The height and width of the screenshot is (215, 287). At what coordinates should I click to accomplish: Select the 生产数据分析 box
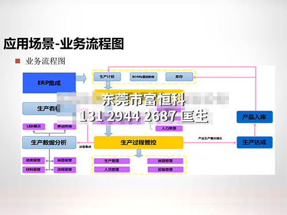point(49,142)
